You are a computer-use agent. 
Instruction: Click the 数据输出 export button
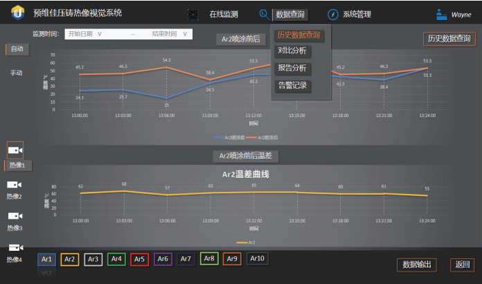[417, 265]
